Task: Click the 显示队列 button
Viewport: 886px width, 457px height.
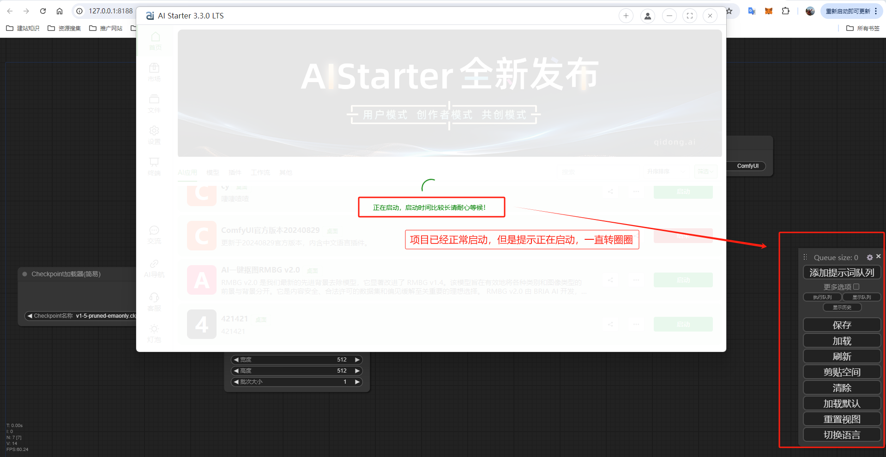Action: point(862,297)
